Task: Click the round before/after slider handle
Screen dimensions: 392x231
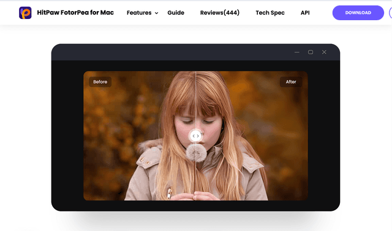Action: click(x=196, y=136)
